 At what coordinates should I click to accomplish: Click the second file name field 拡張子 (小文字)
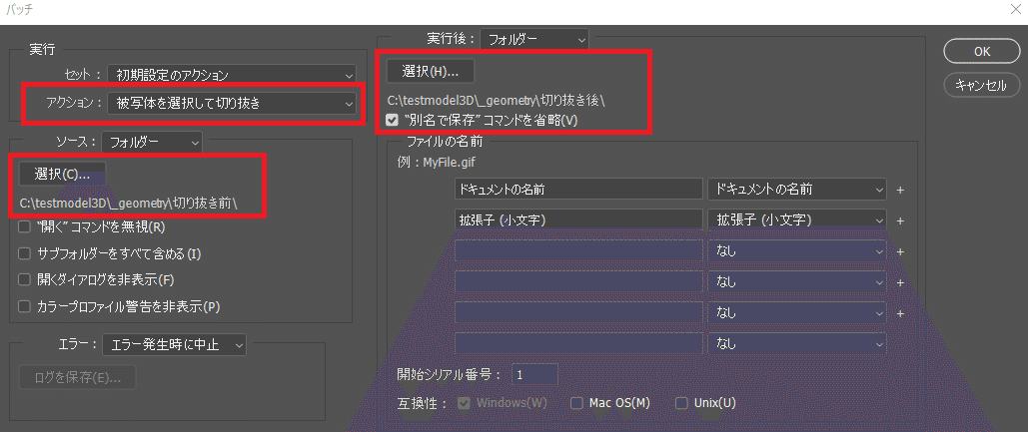click(x=578, y=219)
